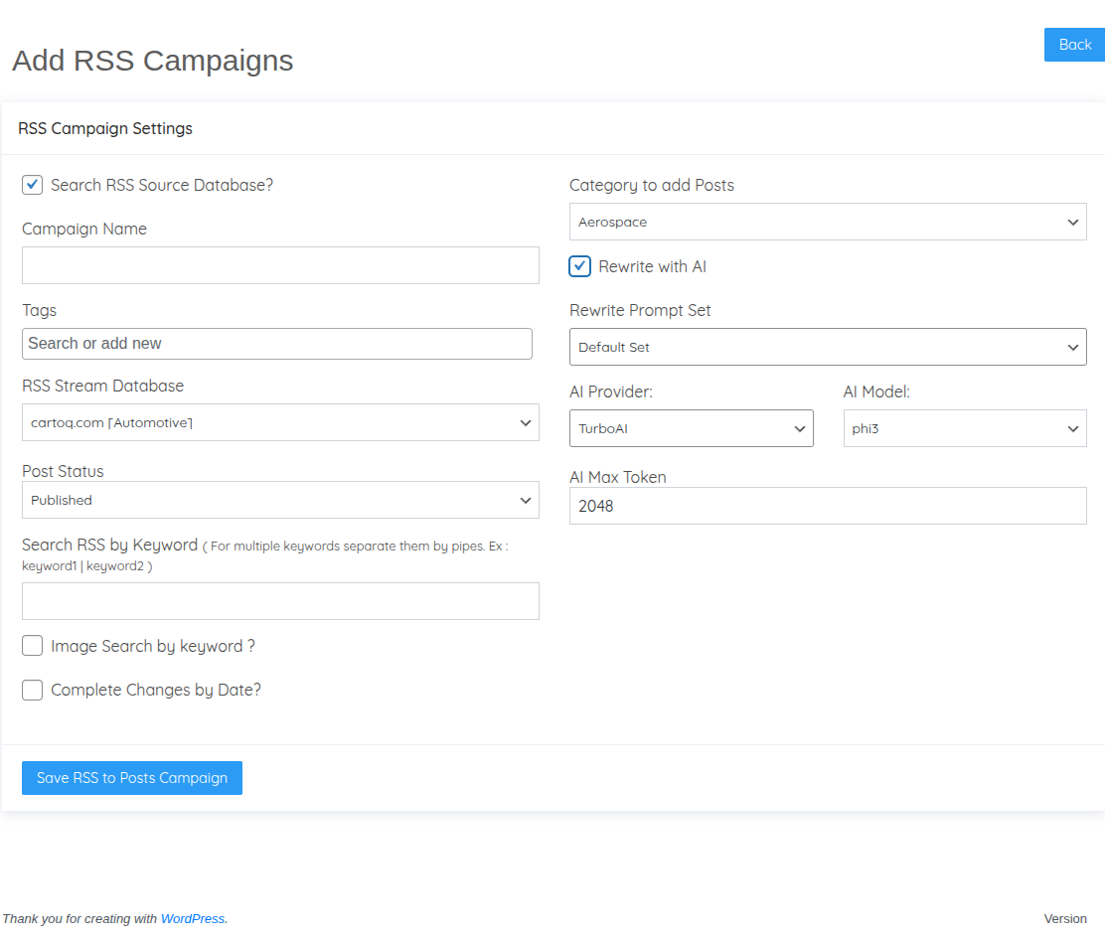
Task: Expand the Rewrite Prompt Set dropdown
Action: [x=828, y=347]
